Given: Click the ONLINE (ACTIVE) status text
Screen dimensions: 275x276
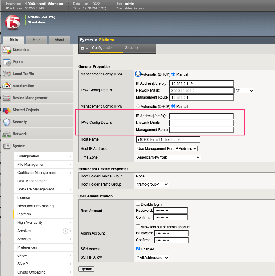Looking at the screenshot, I should tap(42, 17).
